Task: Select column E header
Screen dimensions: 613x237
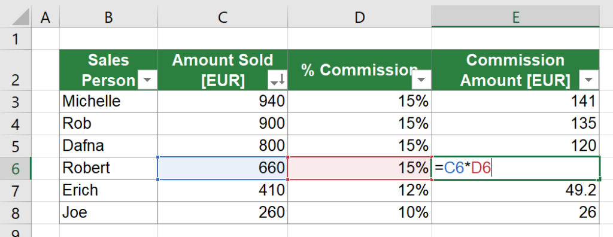Action: pos(515,17)
